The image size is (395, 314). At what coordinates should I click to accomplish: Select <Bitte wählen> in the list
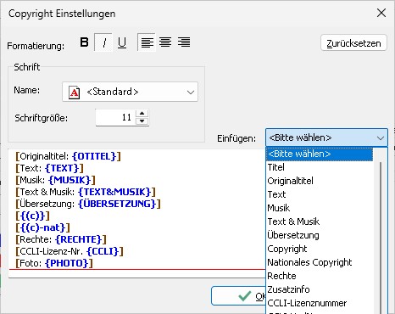[x=320, y=154]
